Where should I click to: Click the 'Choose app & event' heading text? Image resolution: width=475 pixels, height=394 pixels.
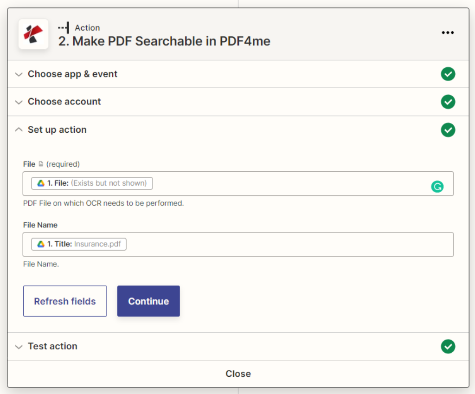[x=72, y=74]
